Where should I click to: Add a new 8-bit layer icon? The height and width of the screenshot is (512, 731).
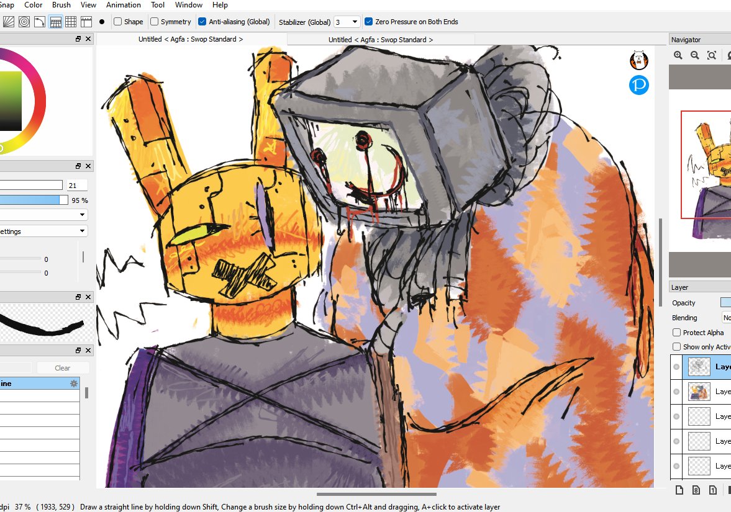[696, 490]
